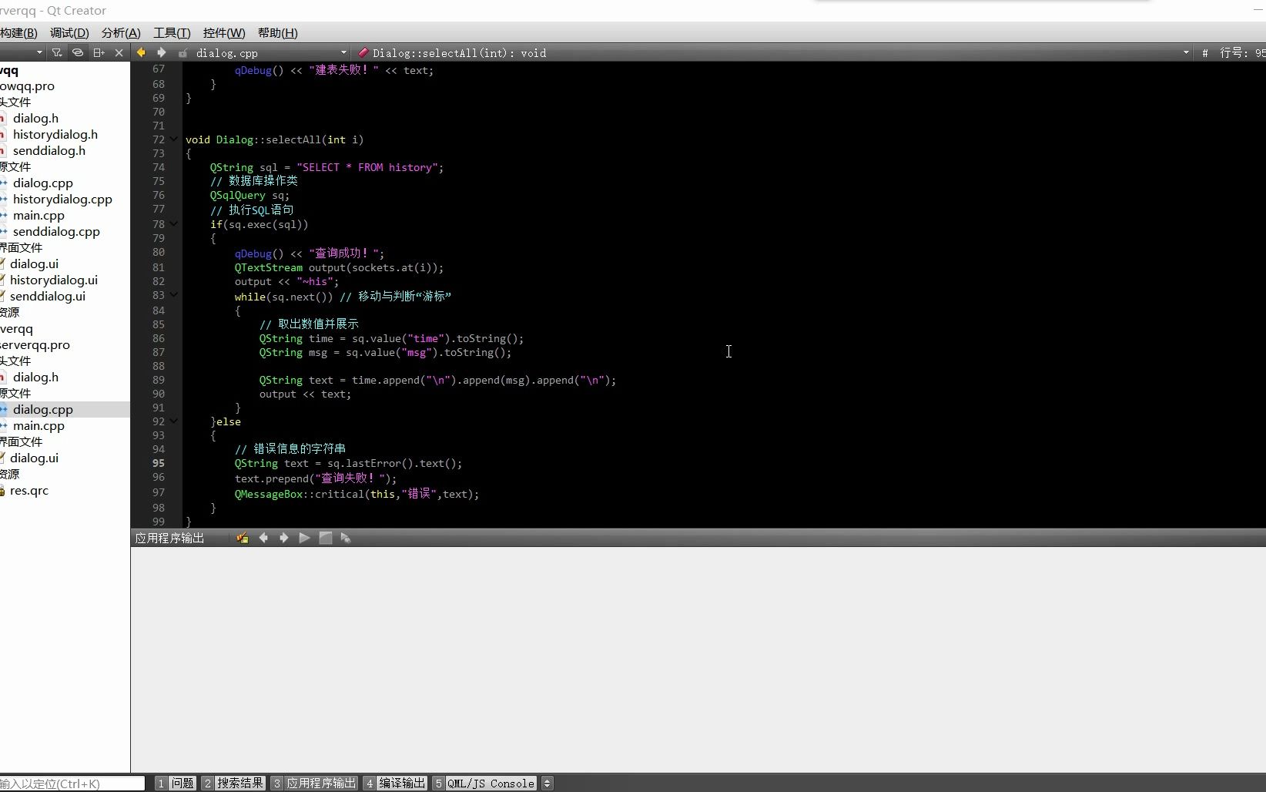Open serverqq.pro project file

[x=35, y=344]
